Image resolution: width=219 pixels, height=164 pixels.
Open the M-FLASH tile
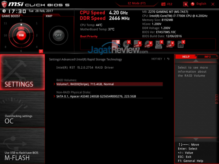click(x=22, y=146)
